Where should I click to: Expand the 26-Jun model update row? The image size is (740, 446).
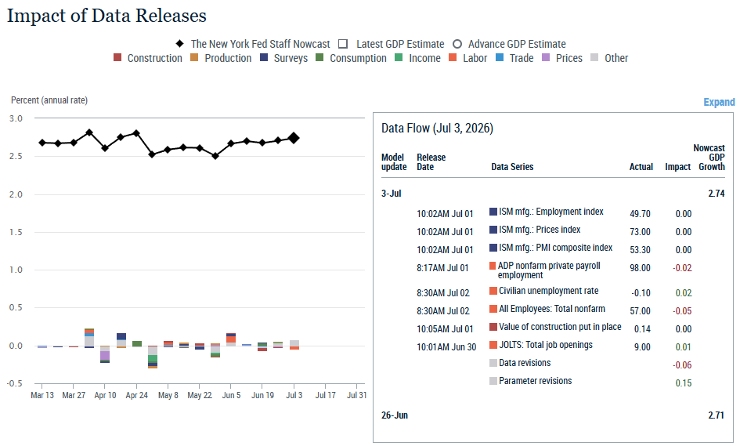(395, 415)
